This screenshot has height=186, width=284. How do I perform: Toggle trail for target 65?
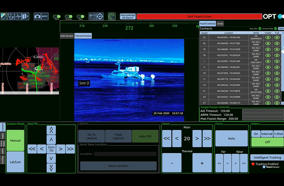pos(277,43)
